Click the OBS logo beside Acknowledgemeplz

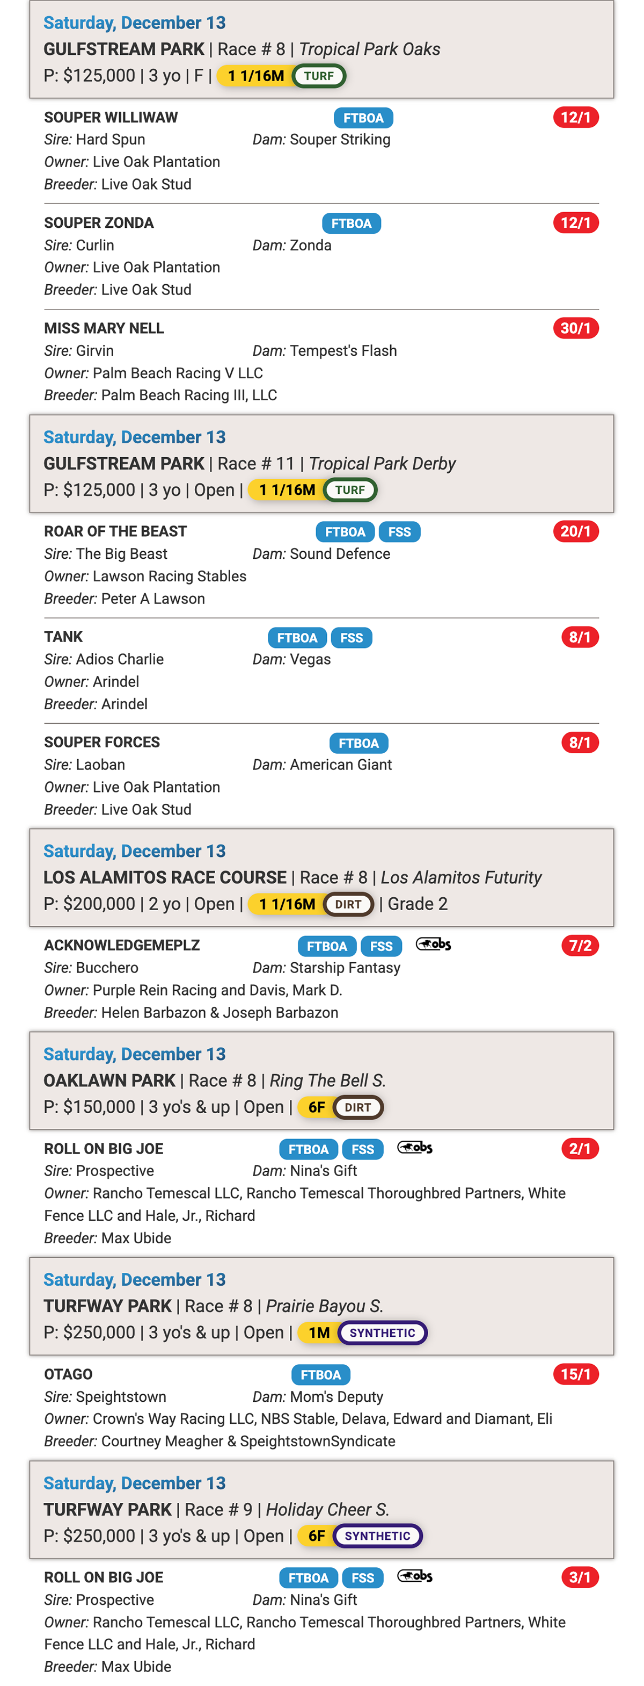pyautogui.click(x=434, y=945)
